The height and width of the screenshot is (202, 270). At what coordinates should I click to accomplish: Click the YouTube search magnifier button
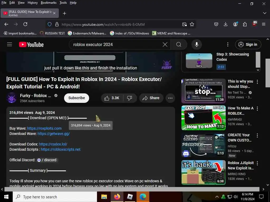[x=179, y=44]
